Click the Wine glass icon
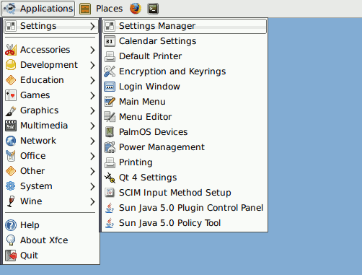The height and width of the screenshot is (275, 362). [x=11, y=201]
